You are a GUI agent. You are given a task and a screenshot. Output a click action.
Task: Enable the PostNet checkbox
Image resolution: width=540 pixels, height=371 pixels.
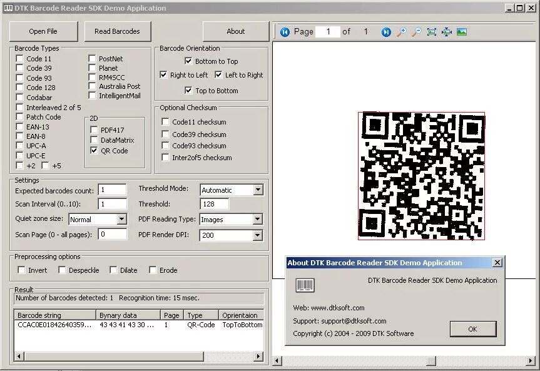point(92,59)
